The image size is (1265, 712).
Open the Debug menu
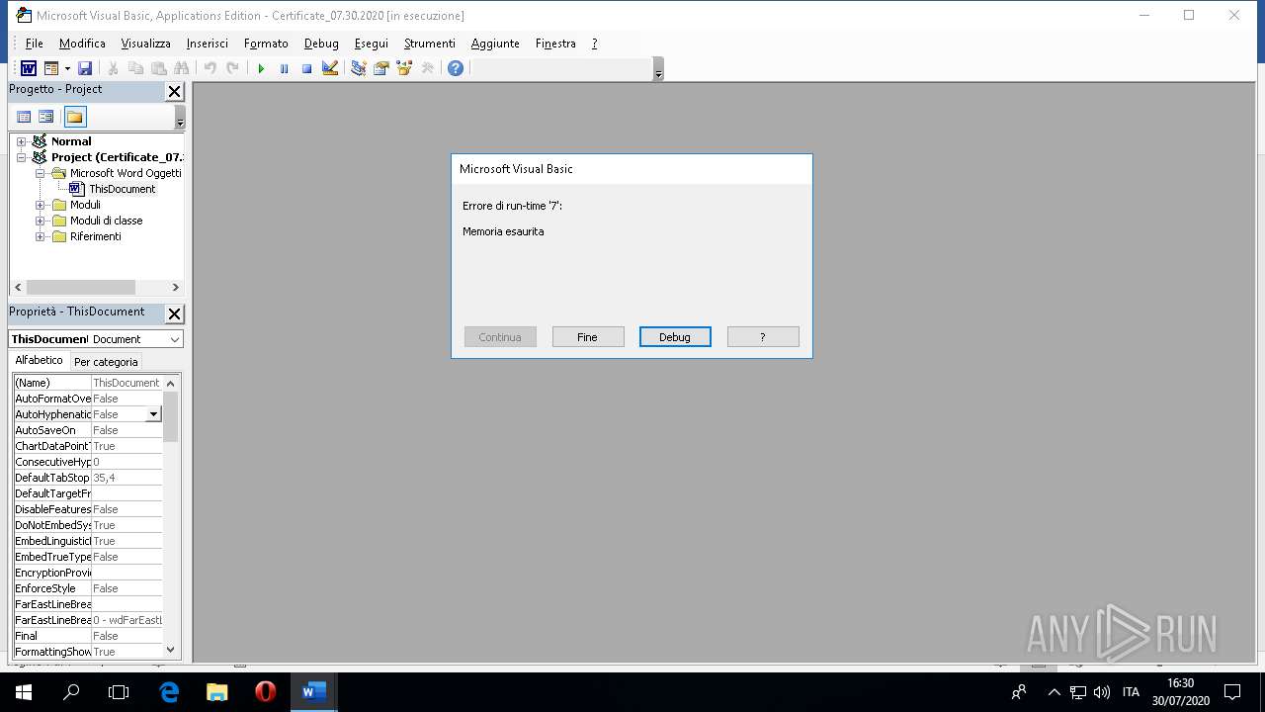click(x=321, y=44)
